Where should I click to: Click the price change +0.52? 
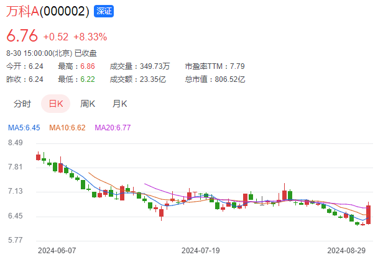pos(56,37)
